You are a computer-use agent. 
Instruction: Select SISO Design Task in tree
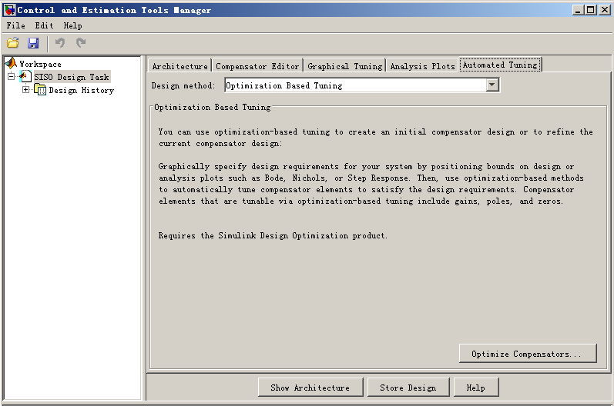[72, 77]
